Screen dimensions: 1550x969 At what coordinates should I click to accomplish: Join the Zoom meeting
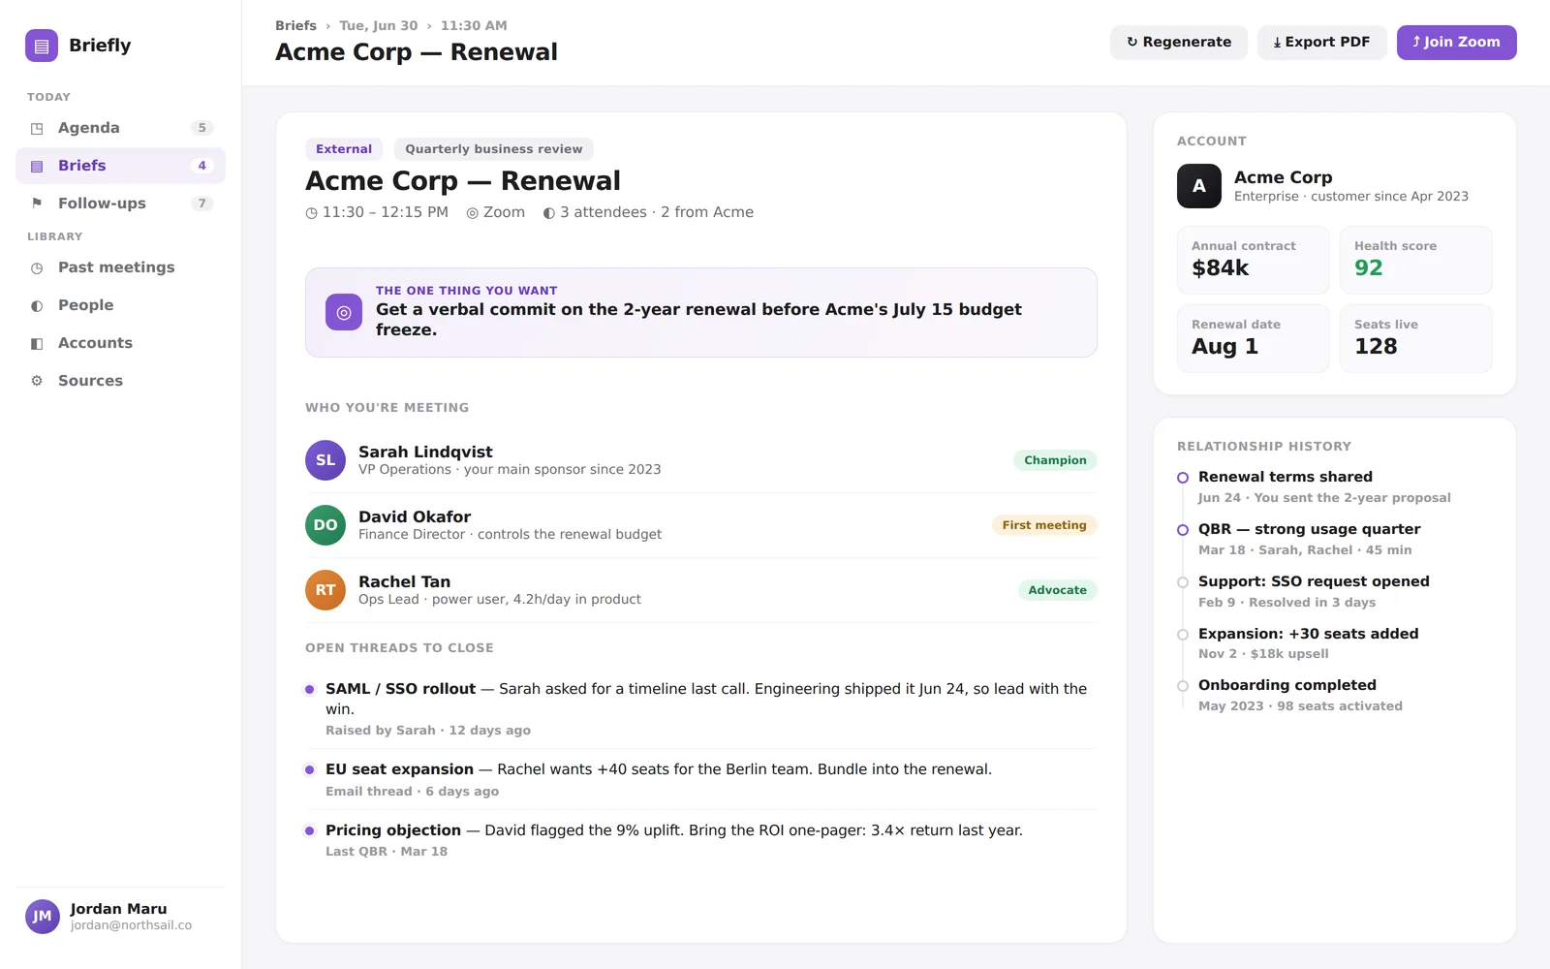(x=1457, y=43)
